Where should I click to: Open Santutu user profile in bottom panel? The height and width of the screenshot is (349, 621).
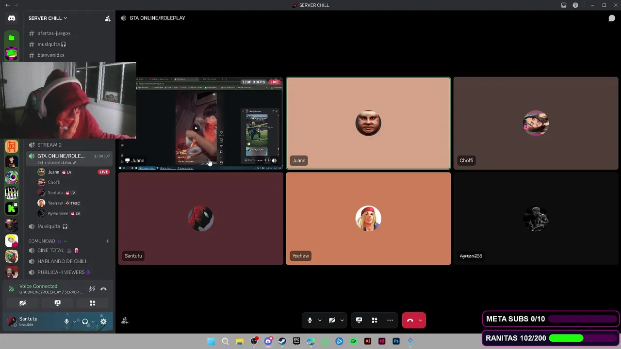(33, 321)
